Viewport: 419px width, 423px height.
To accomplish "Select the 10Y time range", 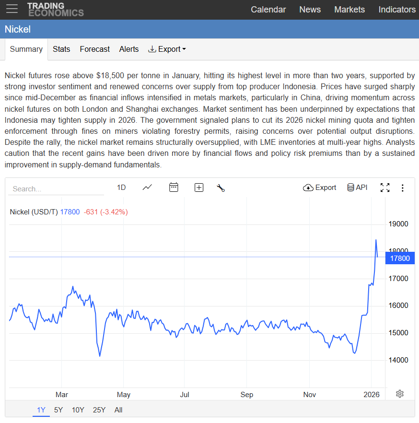I will click(78, 410).
